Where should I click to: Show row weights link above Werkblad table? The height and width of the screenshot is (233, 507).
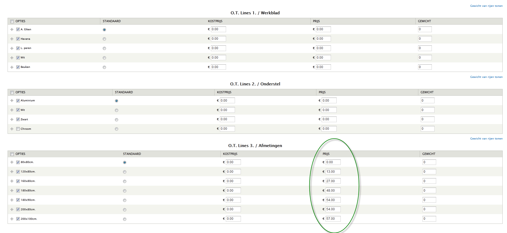(x=486, y=6)
